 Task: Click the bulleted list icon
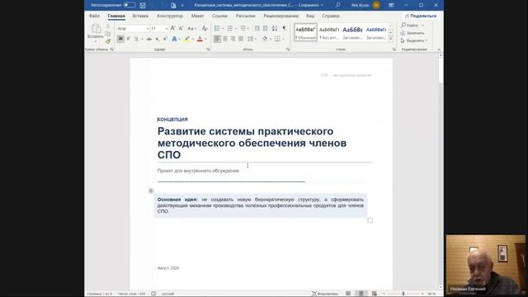pos(217,28)
